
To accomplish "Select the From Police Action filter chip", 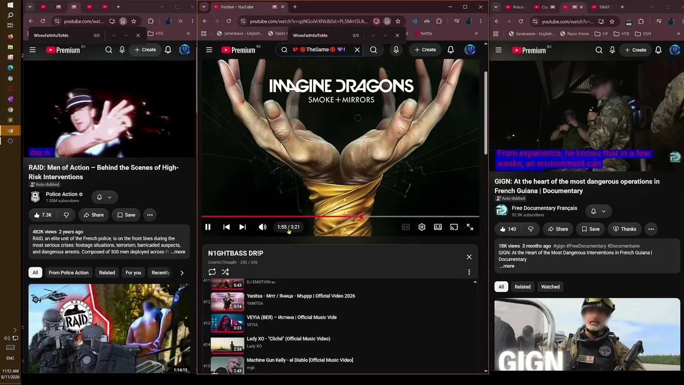I will tap(68, 273).
